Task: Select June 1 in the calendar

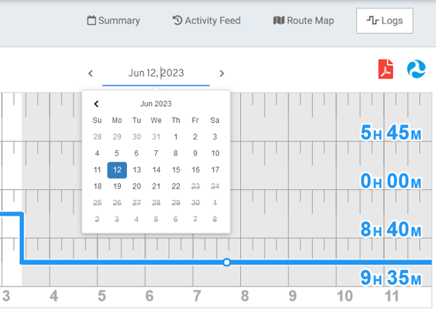Action: 176,137
